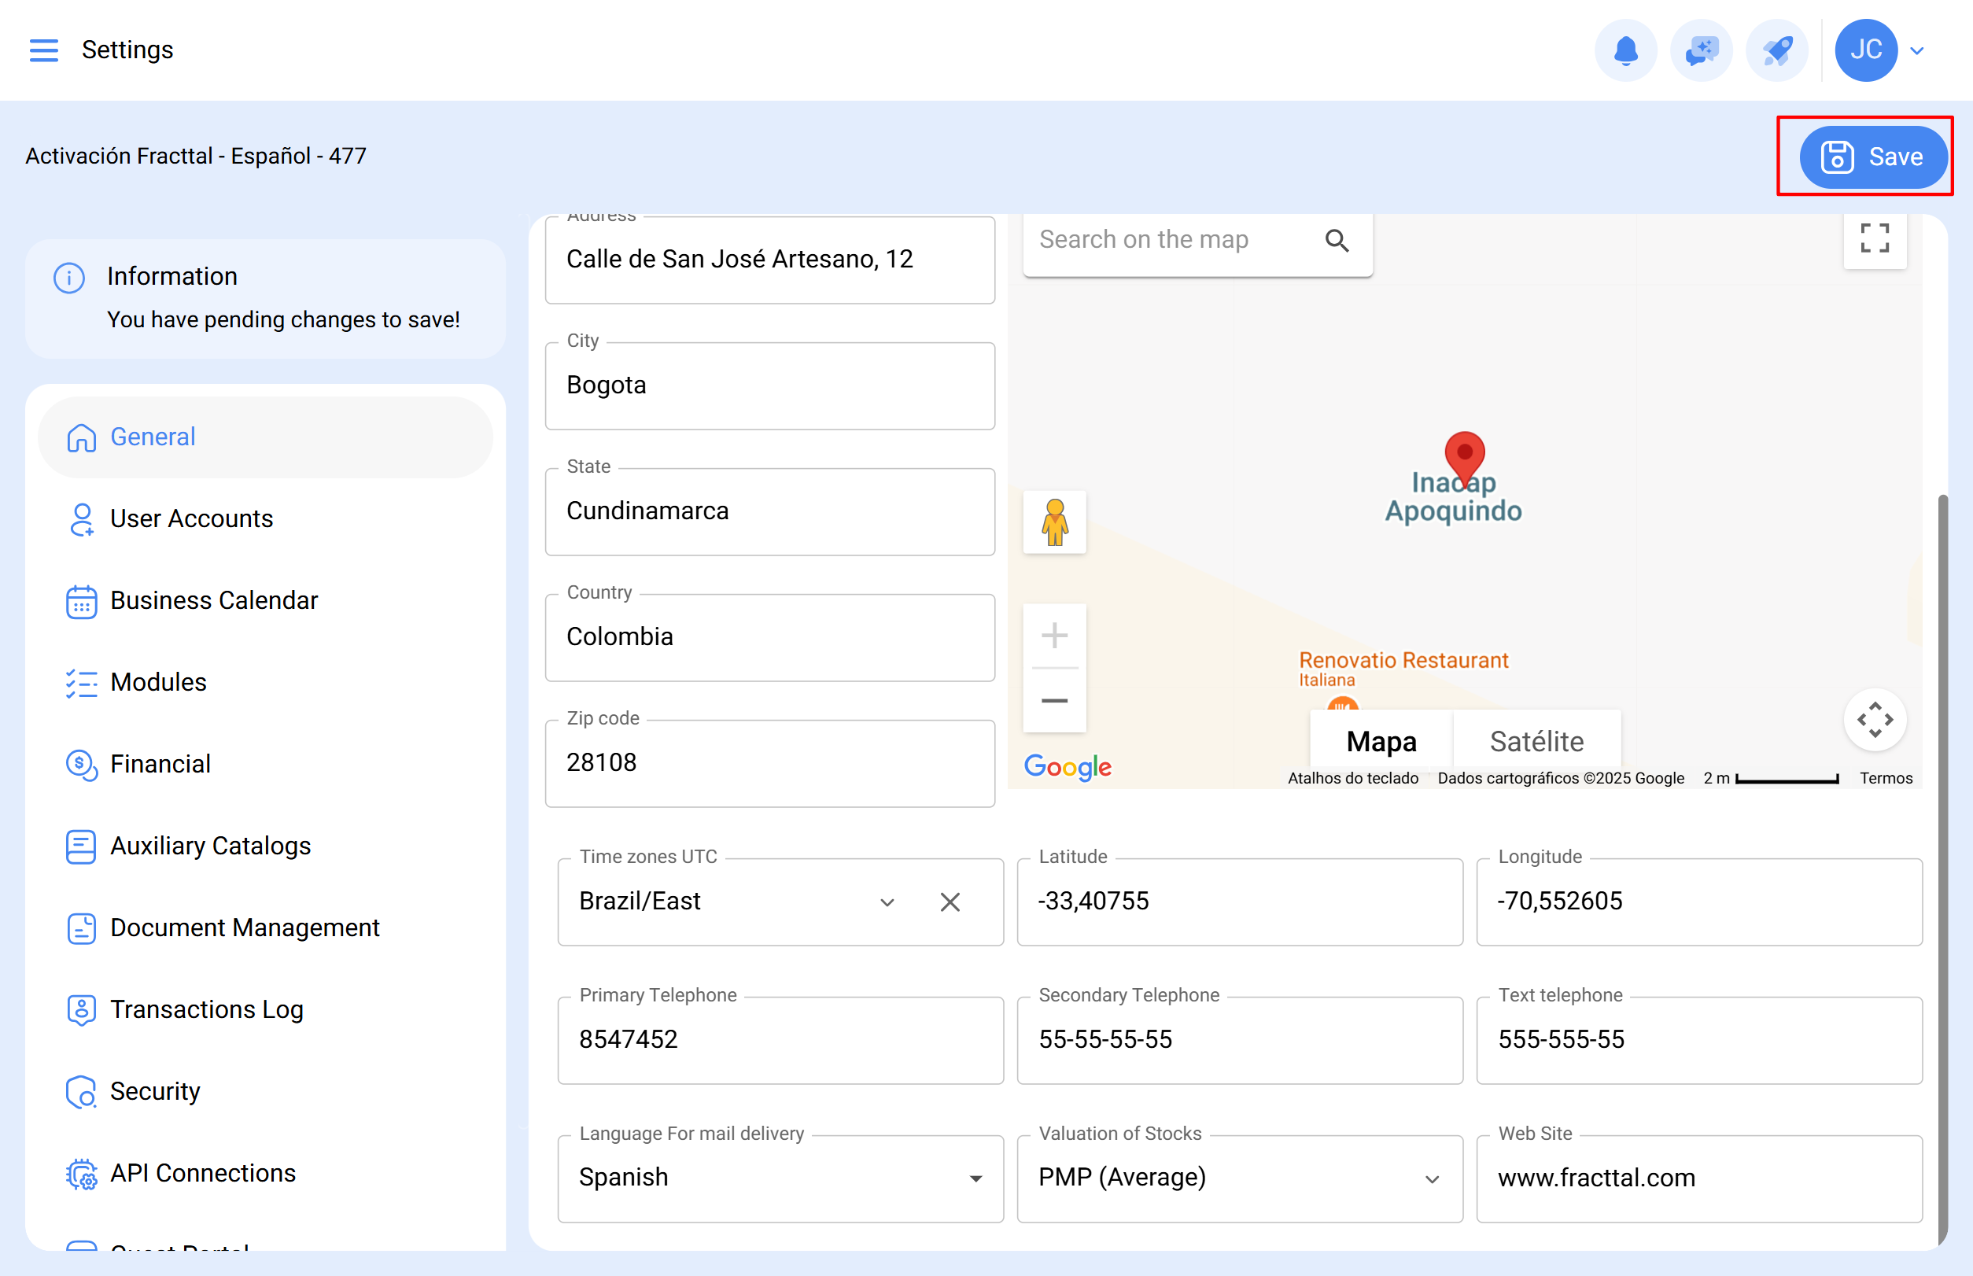The height and width of the screenshot is (1276, 1973).
Task: Switch to the General settings tab
Action: pos(153,437)
